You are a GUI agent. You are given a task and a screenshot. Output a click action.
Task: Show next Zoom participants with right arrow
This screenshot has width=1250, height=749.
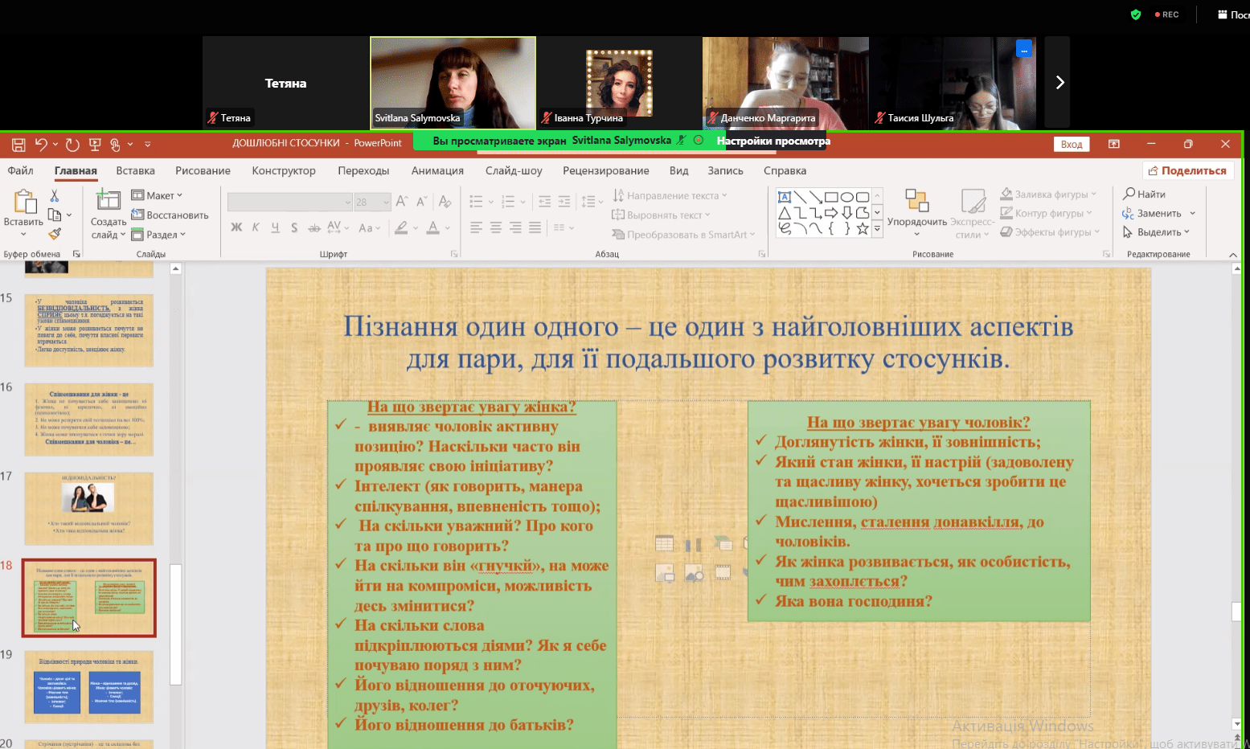(1059, 83)
